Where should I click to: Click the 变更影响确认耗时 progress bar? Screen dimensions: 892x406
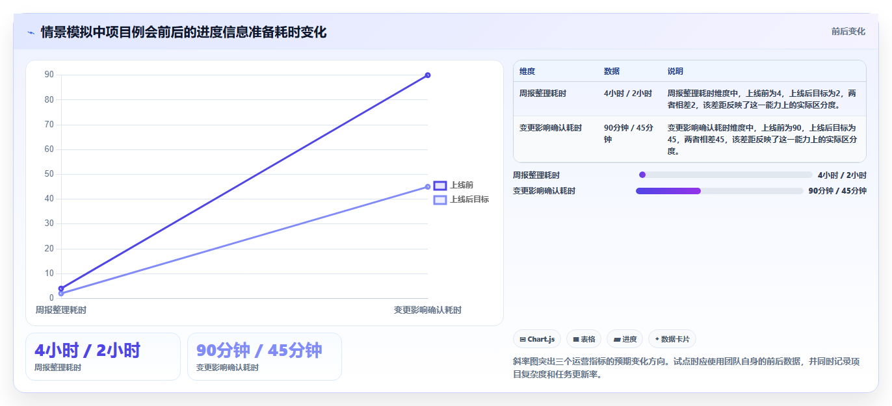pos(720,191)
